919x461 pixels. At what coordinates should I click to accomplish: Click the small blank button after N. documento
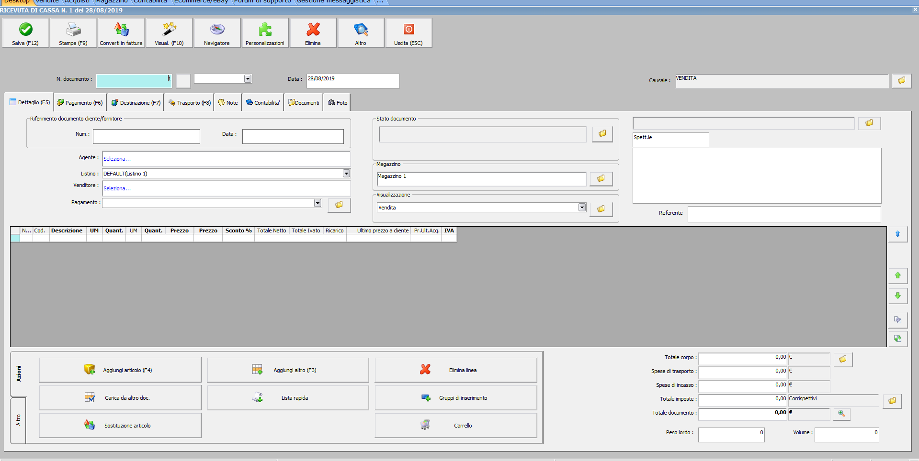pyautogui.click(x=183, y=81)
